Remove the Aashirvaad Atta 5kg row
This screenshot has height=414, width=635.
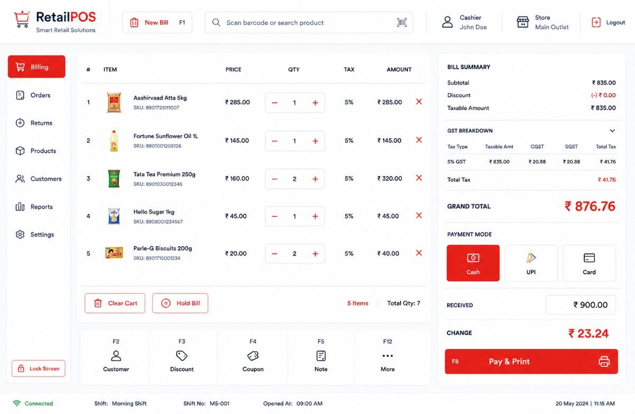[419, 102]
